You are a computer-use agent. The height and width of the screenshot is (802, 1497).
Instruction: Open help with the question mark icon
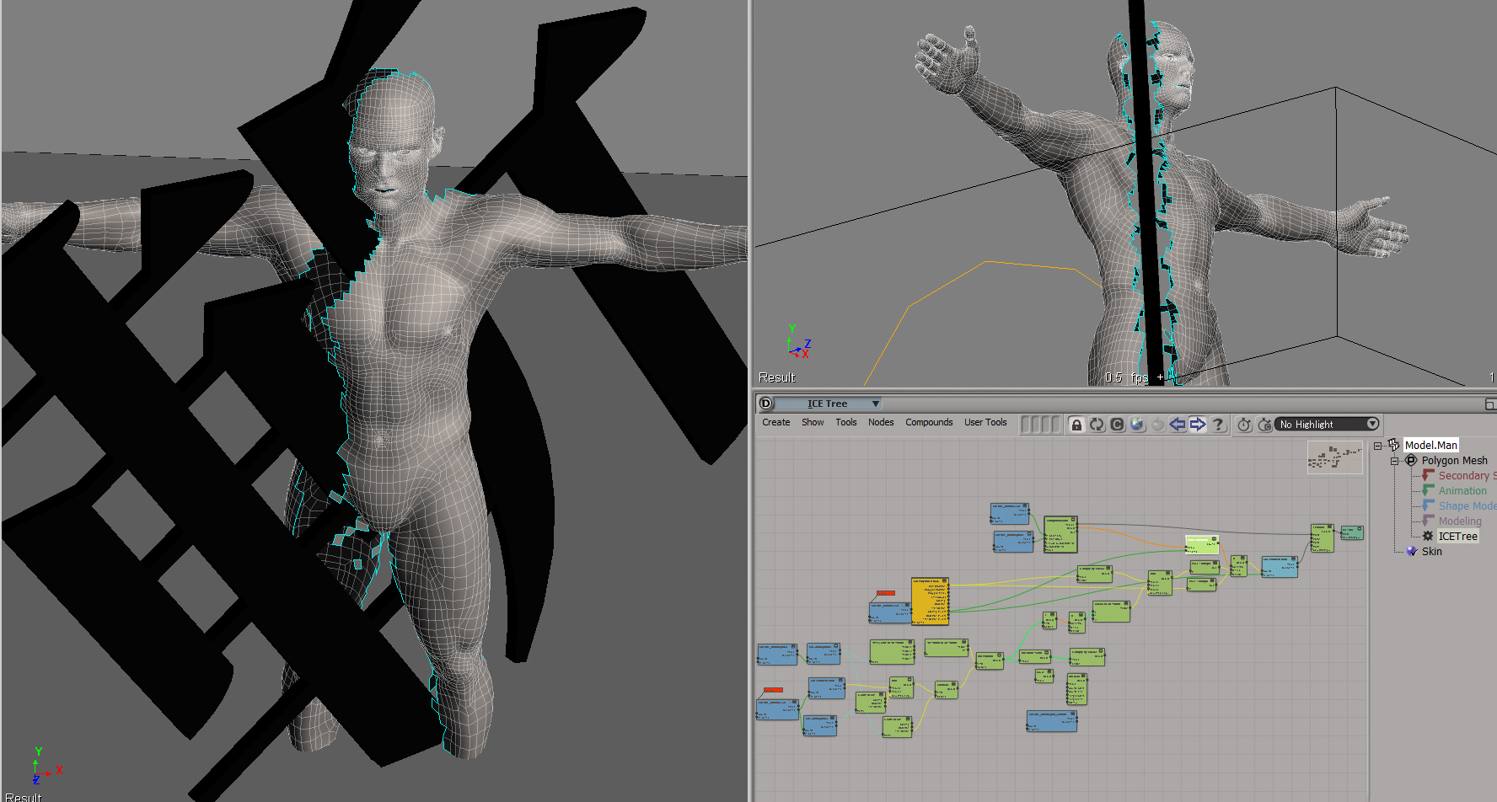tap(1218, 425)
